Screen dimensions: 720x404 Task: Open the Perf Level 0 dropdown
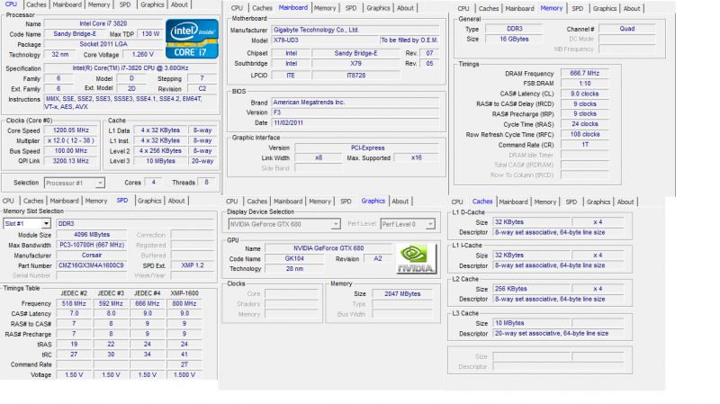click(x=408, y=224)
